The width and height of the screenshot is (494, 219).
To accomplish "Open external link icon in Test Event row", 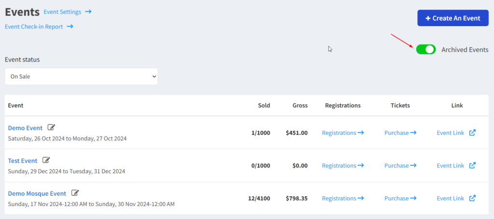I will coord(472,165).
